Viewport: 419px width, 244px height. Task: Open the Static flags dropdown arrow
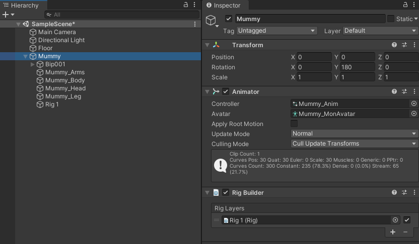[415, 19]
